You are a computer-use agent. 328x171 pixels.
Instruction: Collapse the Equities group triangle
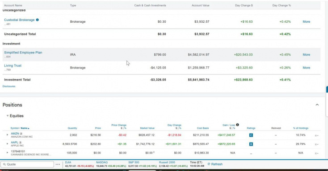(8, 116)
